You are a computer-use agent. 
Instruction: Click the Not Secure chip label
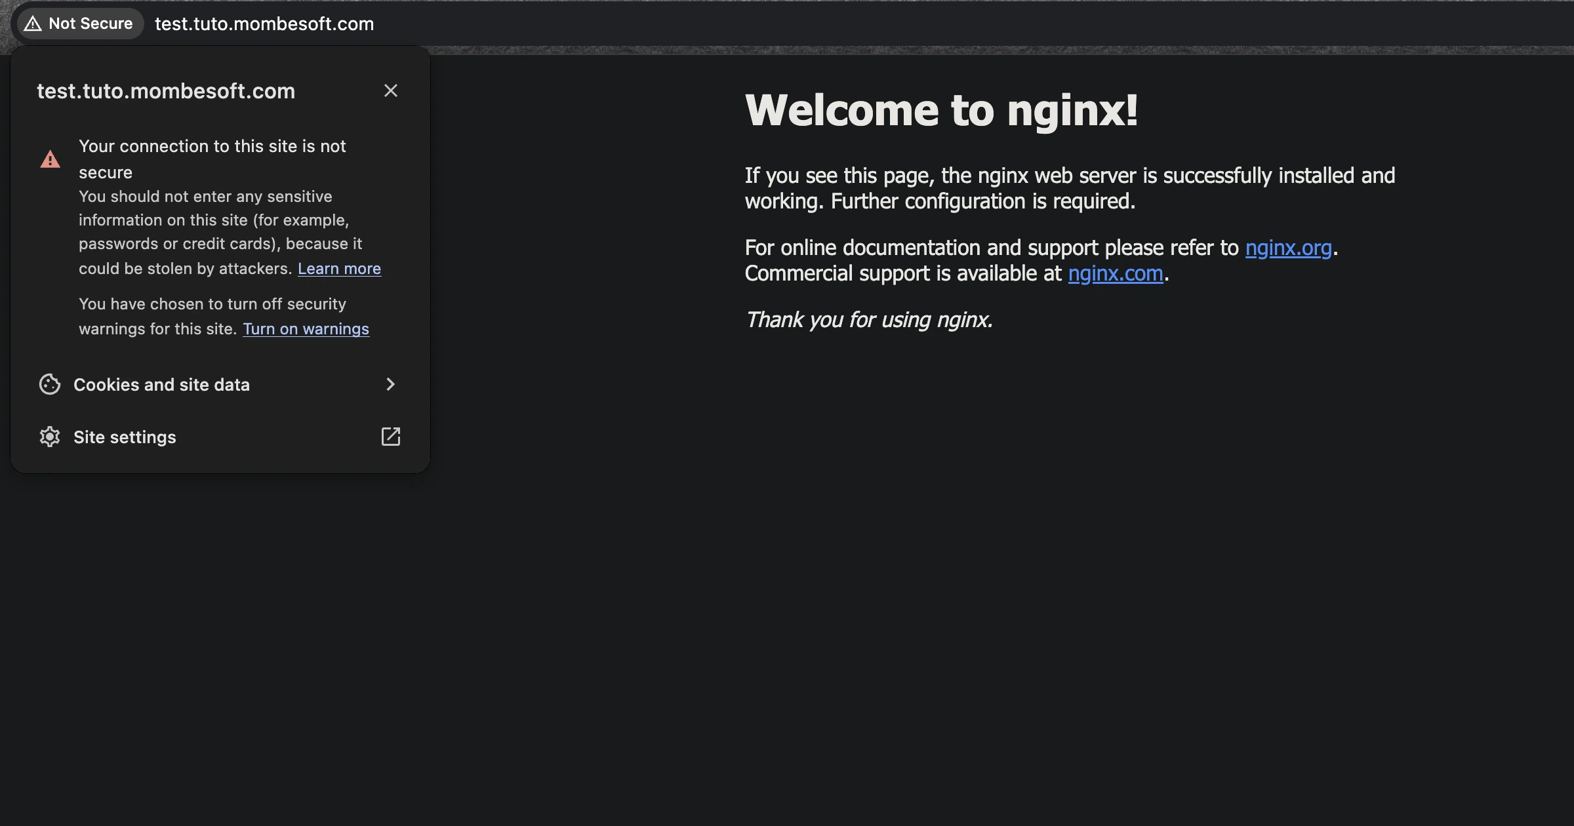tap(91, 24)
